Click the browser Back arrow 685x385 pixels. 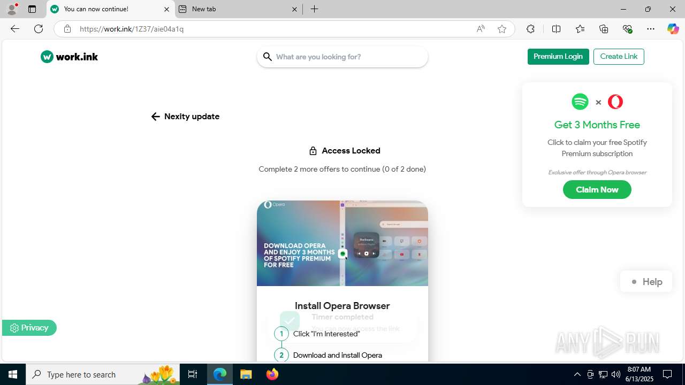[x=15, y=29]
